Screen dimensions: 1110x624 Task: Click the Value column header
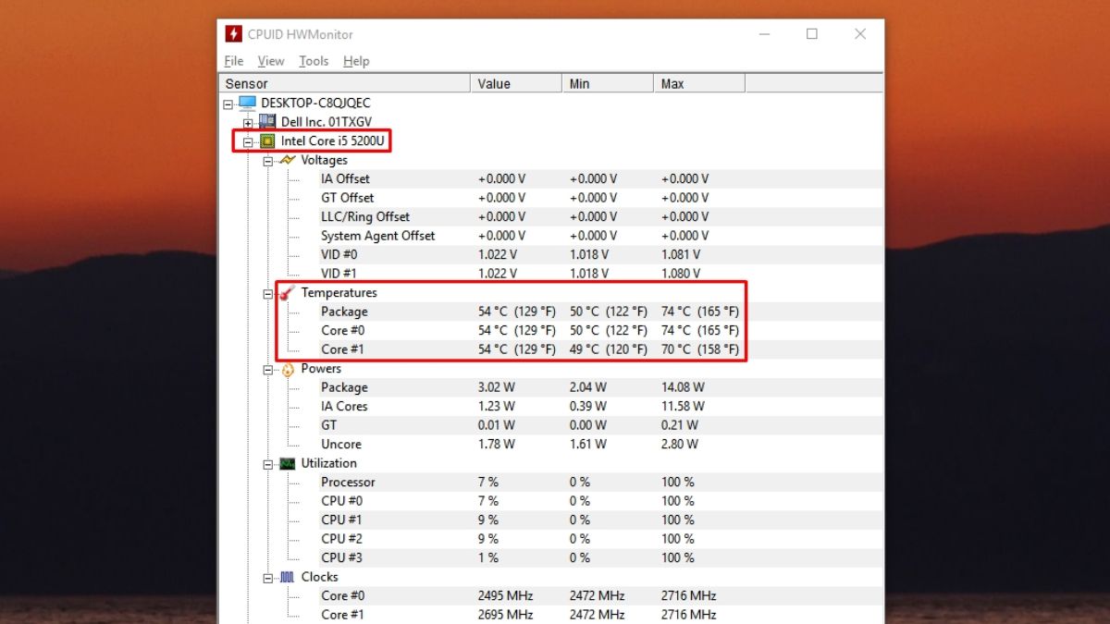click(x=516, y=83)
